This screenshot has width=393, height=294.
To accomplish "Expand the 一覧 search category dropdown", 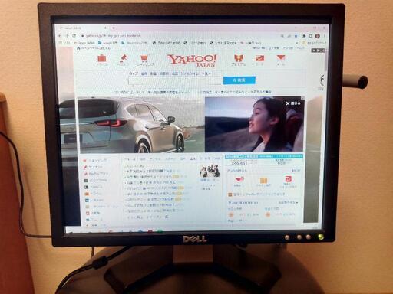I will (206, 73).
